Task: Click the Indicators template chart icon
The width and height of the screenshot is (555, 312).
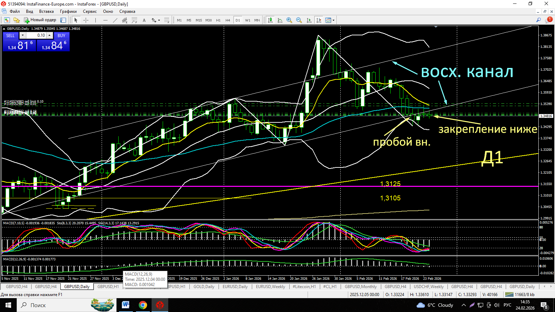Action: 328,20
